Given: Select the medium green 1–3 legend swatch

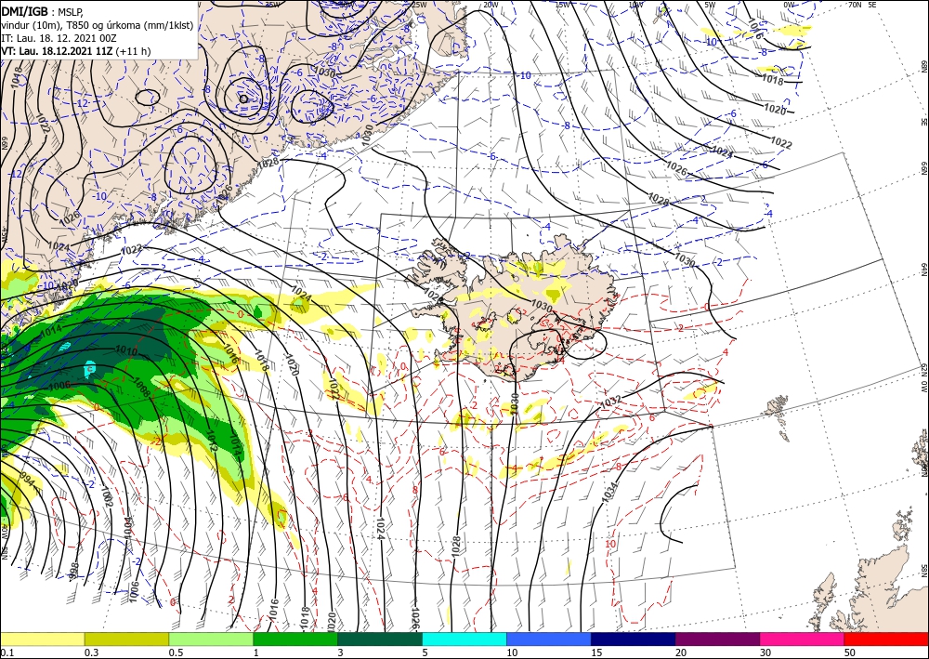Looking at the screenshot, I should coord(295,639).
